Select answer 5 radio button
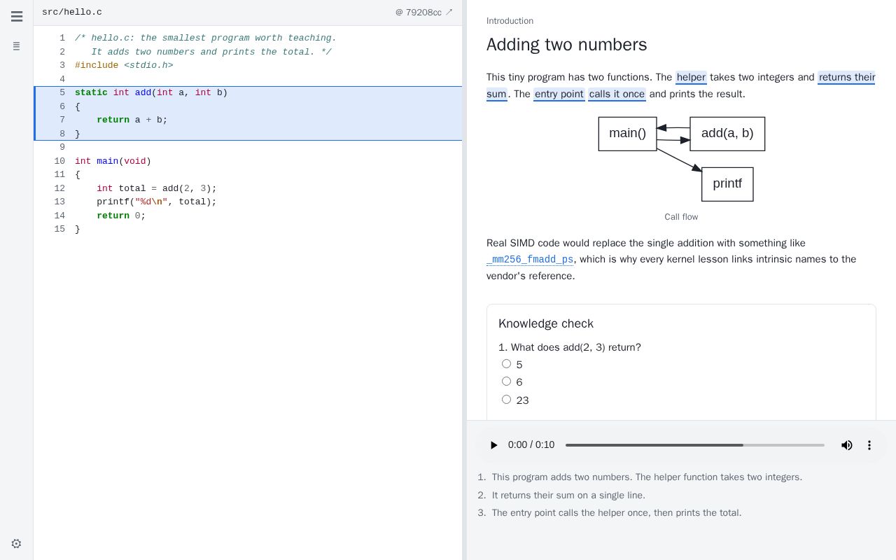The width and height of the screenshot is (896, 560). [x=506, y=364]
